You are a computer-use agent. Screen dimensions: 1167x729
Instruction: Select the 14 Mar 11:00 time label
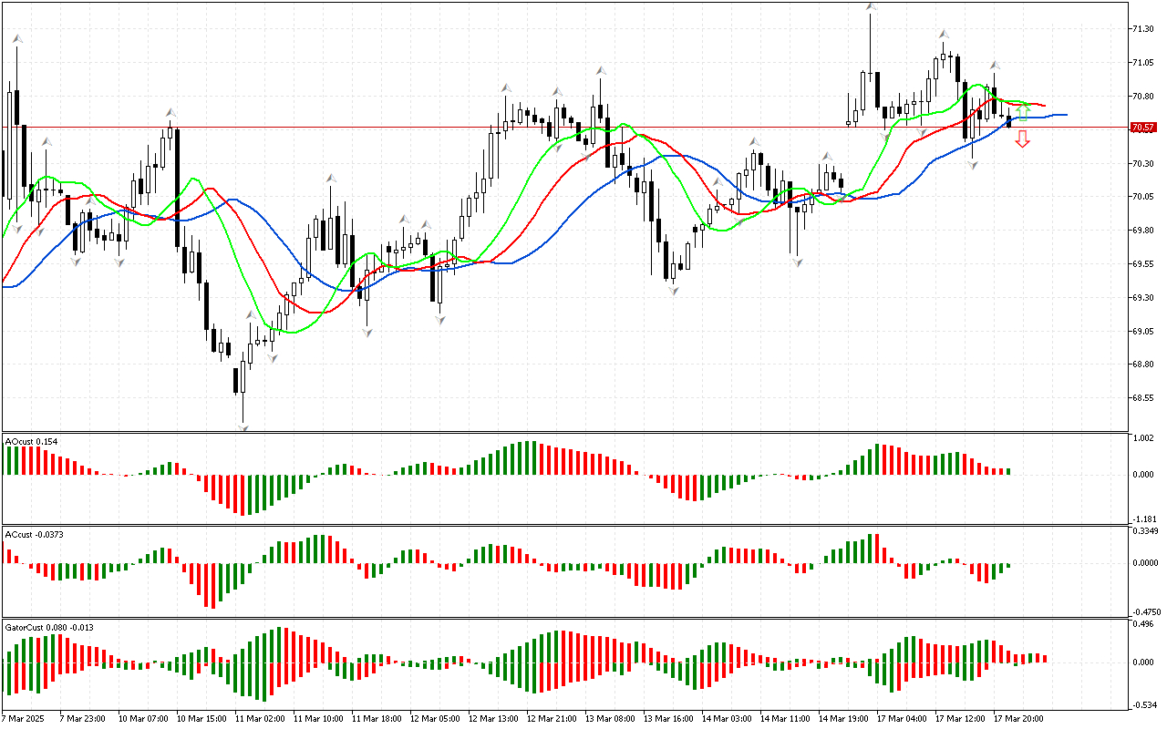783,719
